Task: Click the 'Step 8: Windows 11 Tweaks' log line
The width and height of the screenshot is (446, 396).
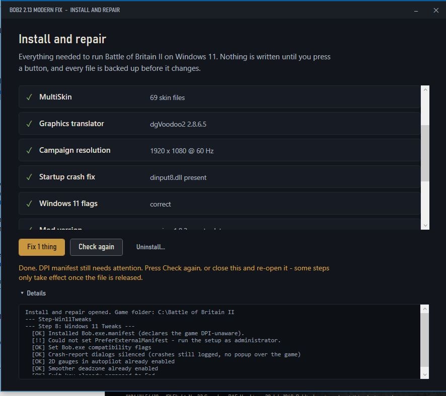Action: [x=80, y=326]
